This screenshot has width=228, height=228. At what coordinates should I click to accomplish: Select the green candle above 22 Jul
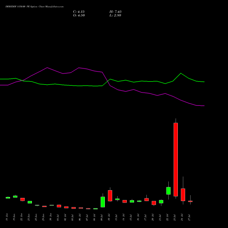pos(168,191)
